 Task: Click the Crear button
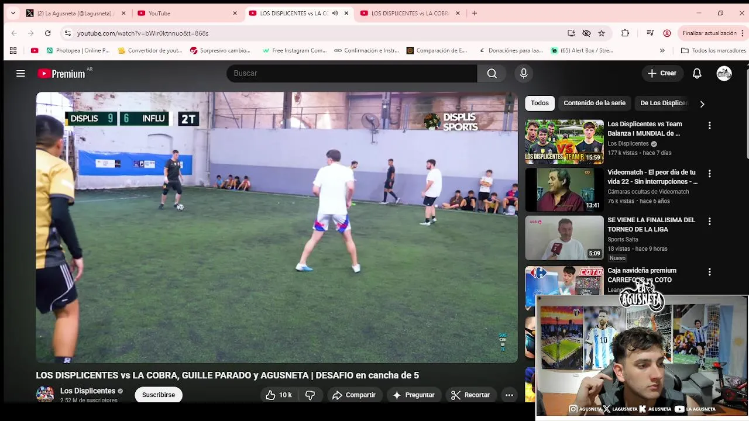point(662,73)
